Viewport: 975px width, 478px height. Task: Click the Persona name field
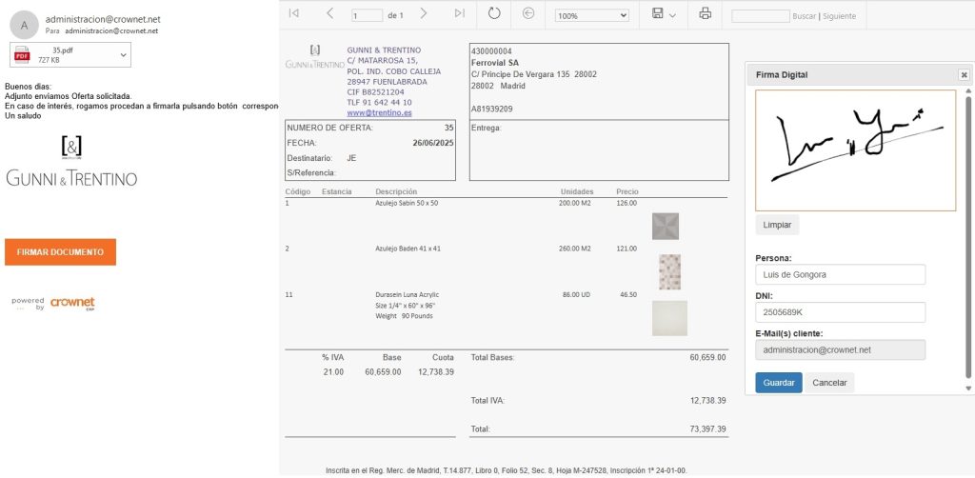(840, 274)
